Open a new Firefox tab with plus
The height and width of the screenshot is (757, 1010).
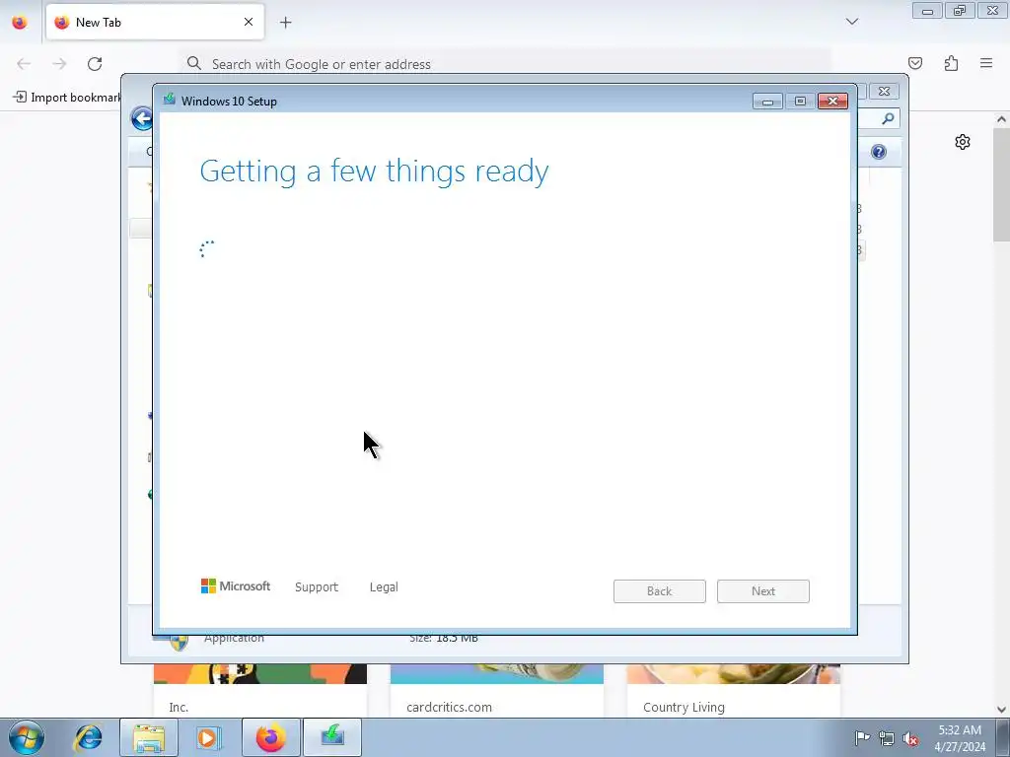(x=285, y=23)
